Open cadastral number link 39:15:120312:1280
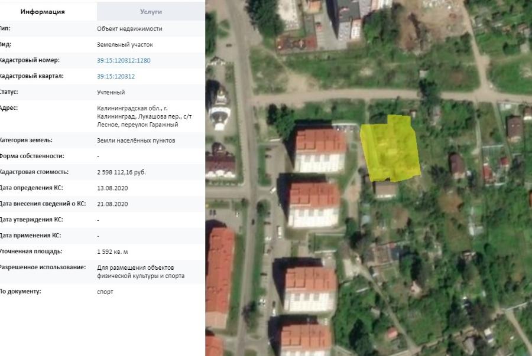The height and width of the screenshot is (356, 532). coord(124,60)
